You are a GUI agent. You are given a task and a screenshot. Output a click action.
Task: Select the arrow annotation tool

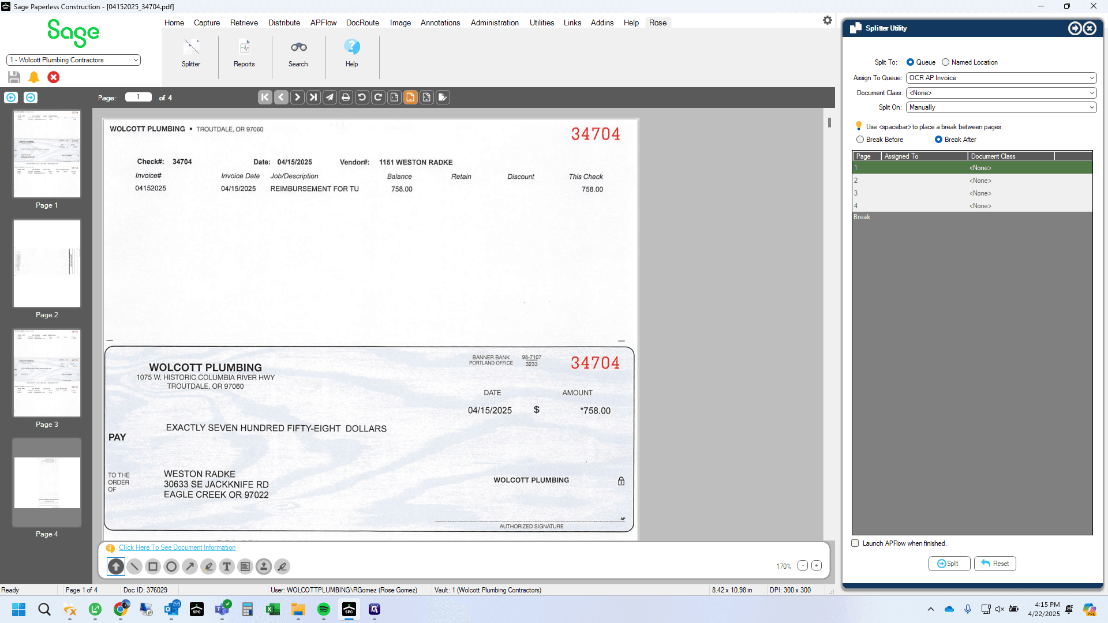tap(190, 566)
